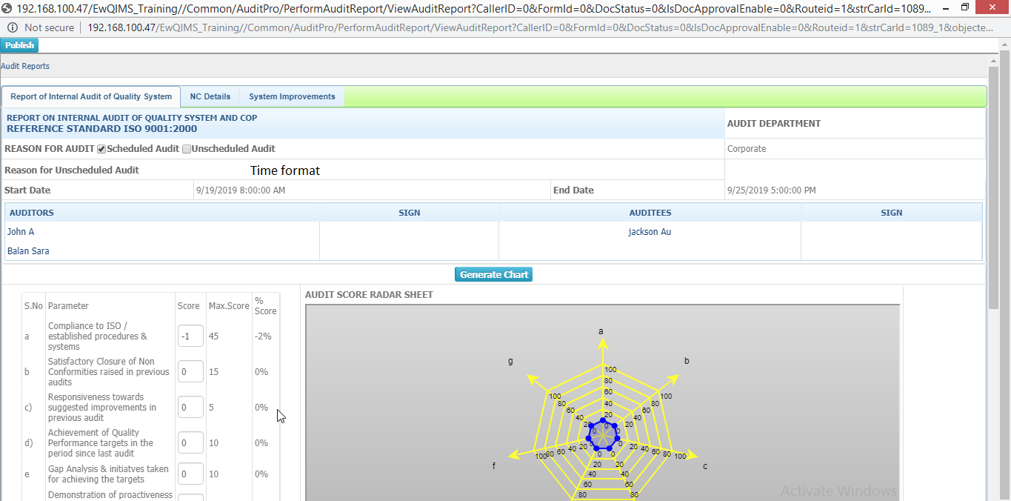The height and width of the screenshot is (501, 1011).
Task: Click the Not secure label in address bar
Action: [50, 27]
